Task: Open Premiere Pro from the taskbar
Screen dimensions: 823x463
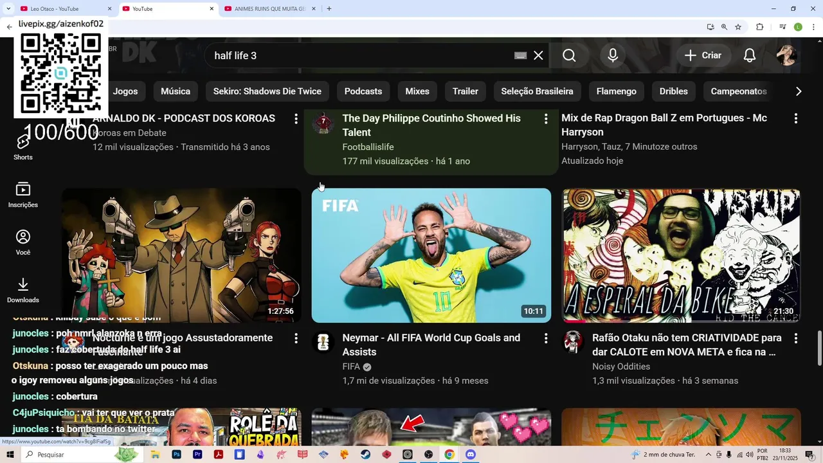Action: pos(197,455)
